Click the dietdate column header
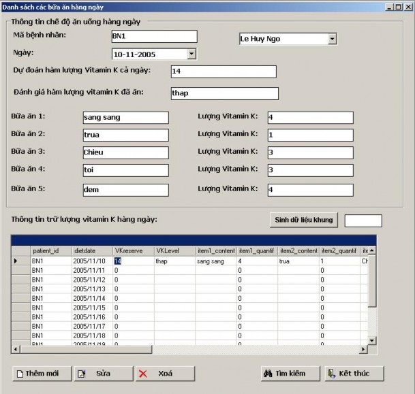415x394 pixels. point(92,250)
